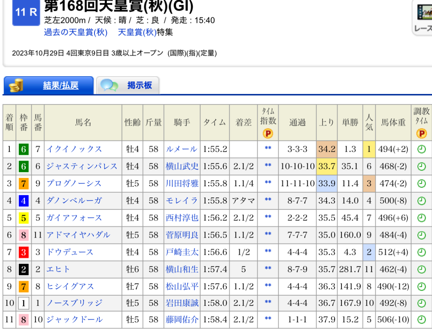432x334 pixels.
Task: Open jockey モレイラ profile
Action: 182,200
